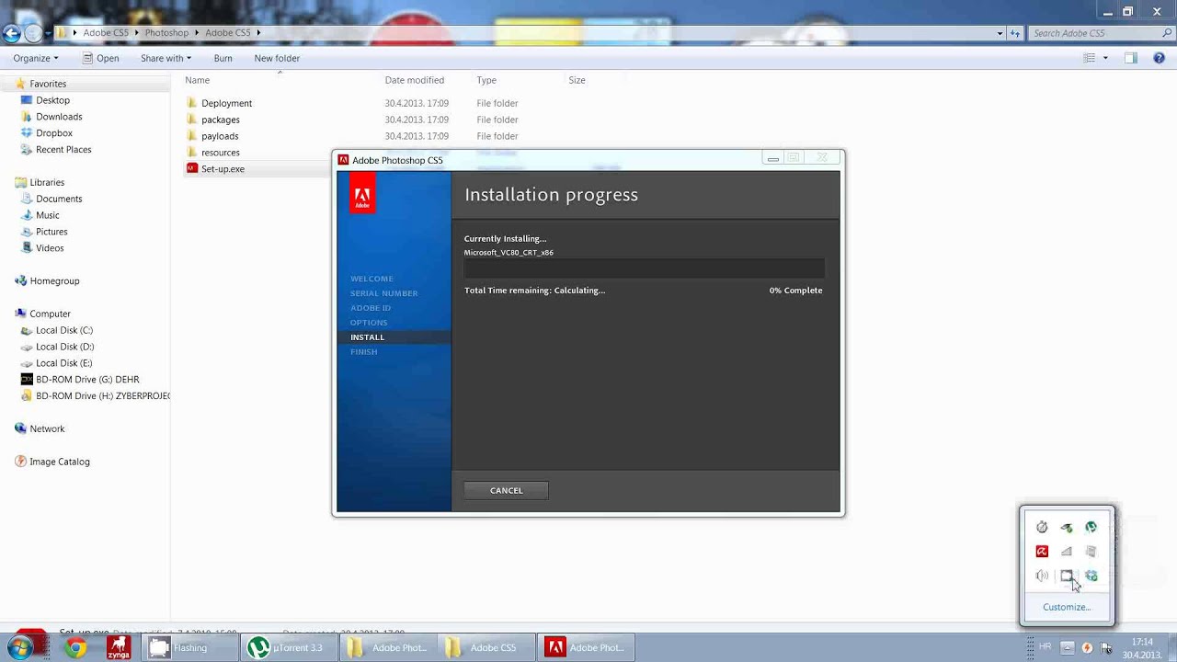Open the address bar history dropdown arrow
Viewport: 1177px width, 662px height.
coord(1000,33)
